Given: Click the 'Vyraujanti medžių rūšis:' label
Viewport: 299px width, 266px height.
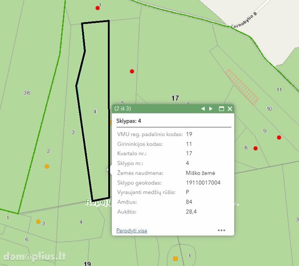Looking at the screenshot, I should tap(146, 192).
